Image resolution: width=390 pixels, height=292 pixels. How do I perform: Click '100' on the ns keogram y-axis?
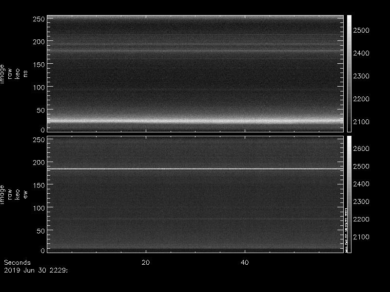pos(39,88)
